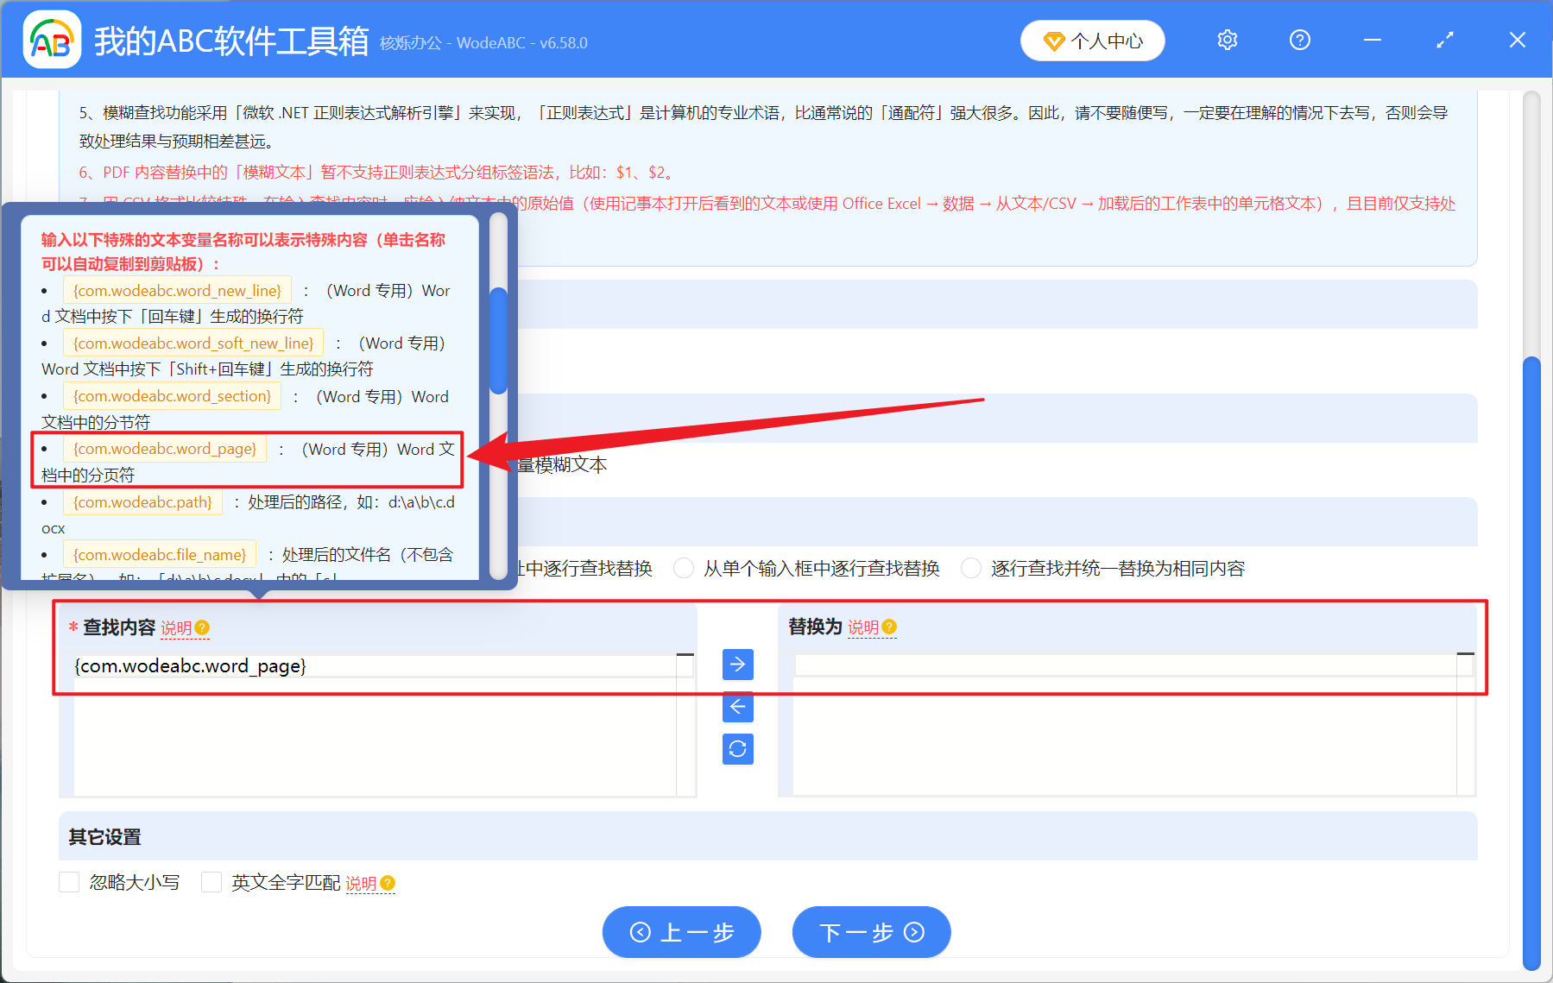Screen dimensions: 1553x983
Task: Click the left arrow transfer button
Action: pyautogui.click(x=737, y=707)
